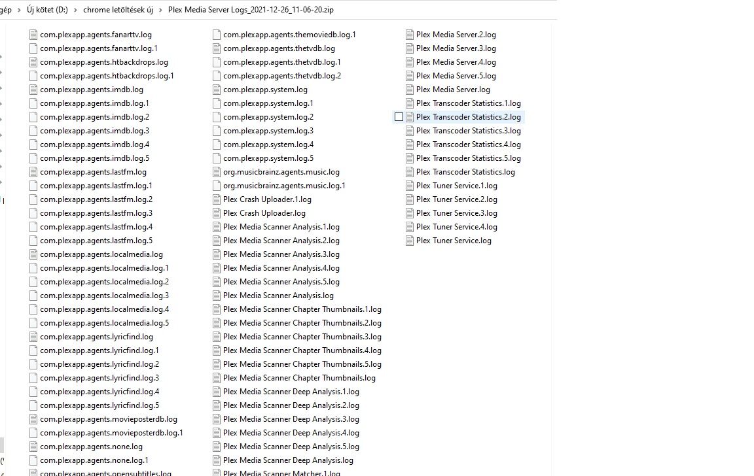754x476 pixels.
Task: Expand the chevron after 'chrome letöltések új' breadcrumb
Action: [x=160, y=10]
